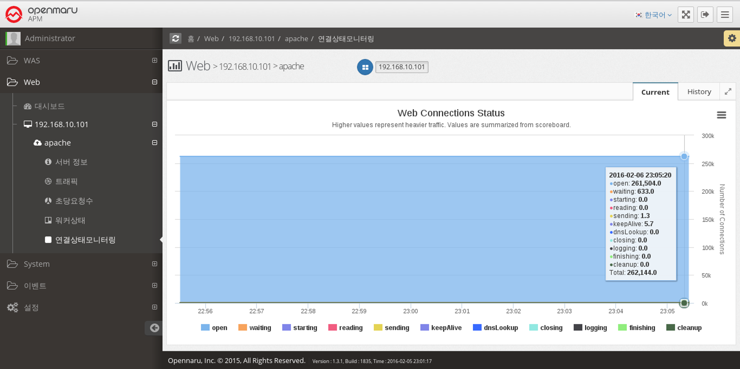Click the 192.168.10.101 server button
This screenshot has height=369, width=740.
[401, 67]
